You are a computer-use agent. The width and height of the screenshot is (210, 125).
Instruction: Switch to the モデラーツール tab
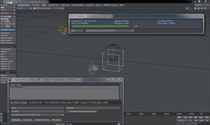pyautogui.click(x=111, y=5)
